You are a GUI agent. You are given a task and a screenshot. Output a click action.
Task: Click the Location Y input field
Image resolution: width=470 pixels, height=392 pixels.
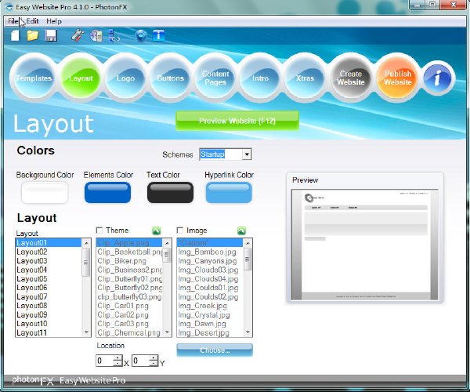141,361
